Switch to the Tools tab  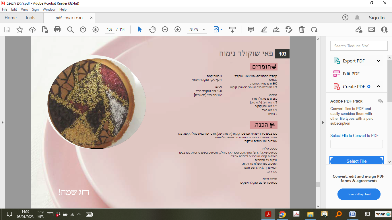point(30,18)
